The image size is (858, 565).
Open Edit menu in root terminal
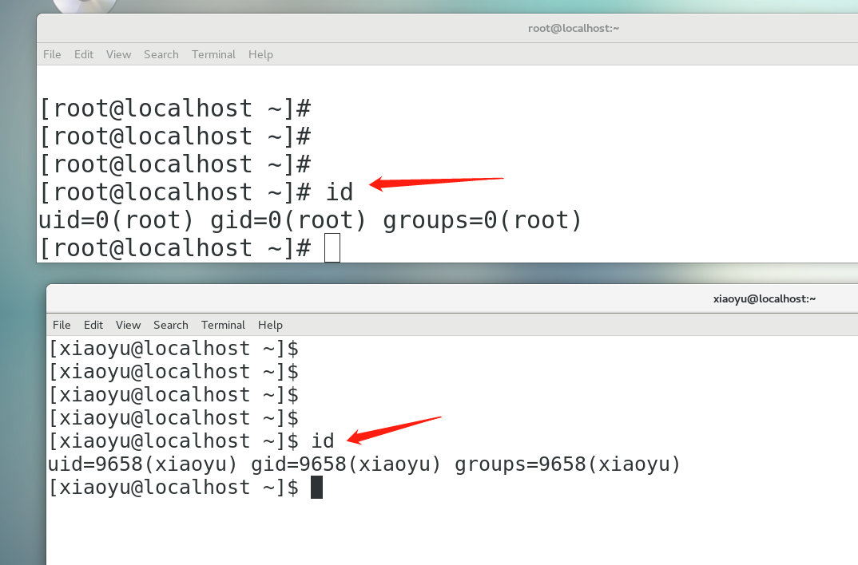84,54
